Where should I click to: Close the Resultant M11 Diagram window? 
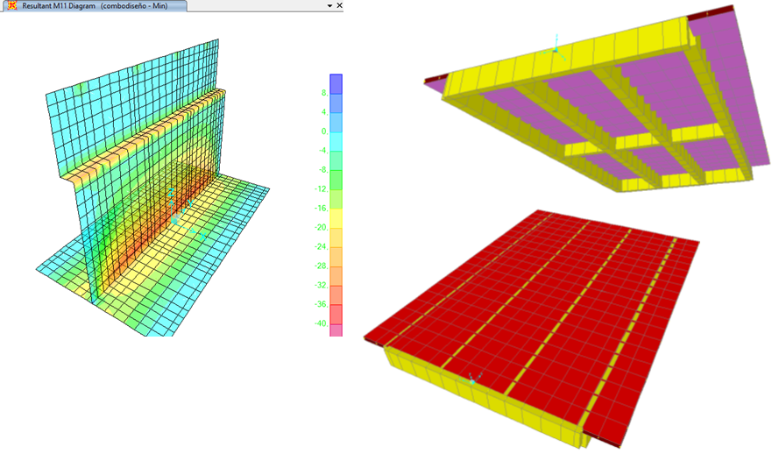tap(340, 5)
